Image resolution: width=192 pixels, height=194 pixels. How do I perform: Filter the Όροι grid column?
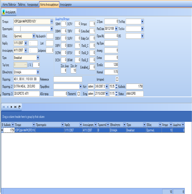(144, 125)
